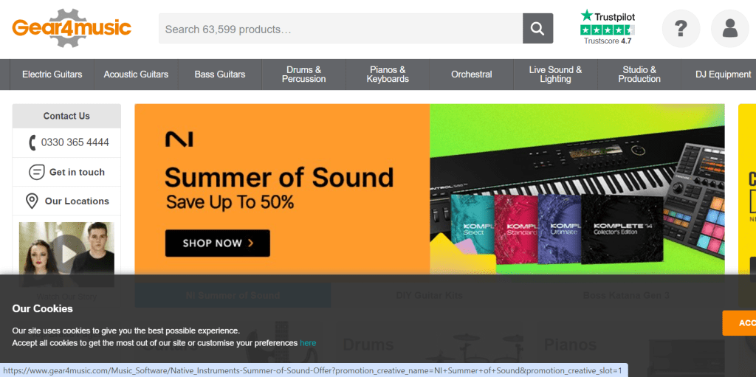The height and width of the screenshot is (377, 756).
Task: Go to the Orchestral category
Action: (x=472, y=75)
